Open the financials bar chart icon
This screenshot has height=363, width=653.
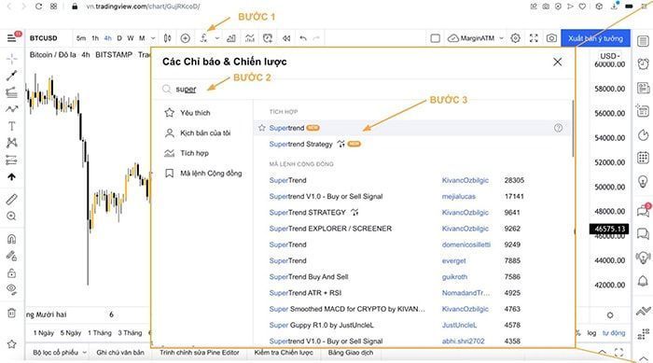pos(231,38)
